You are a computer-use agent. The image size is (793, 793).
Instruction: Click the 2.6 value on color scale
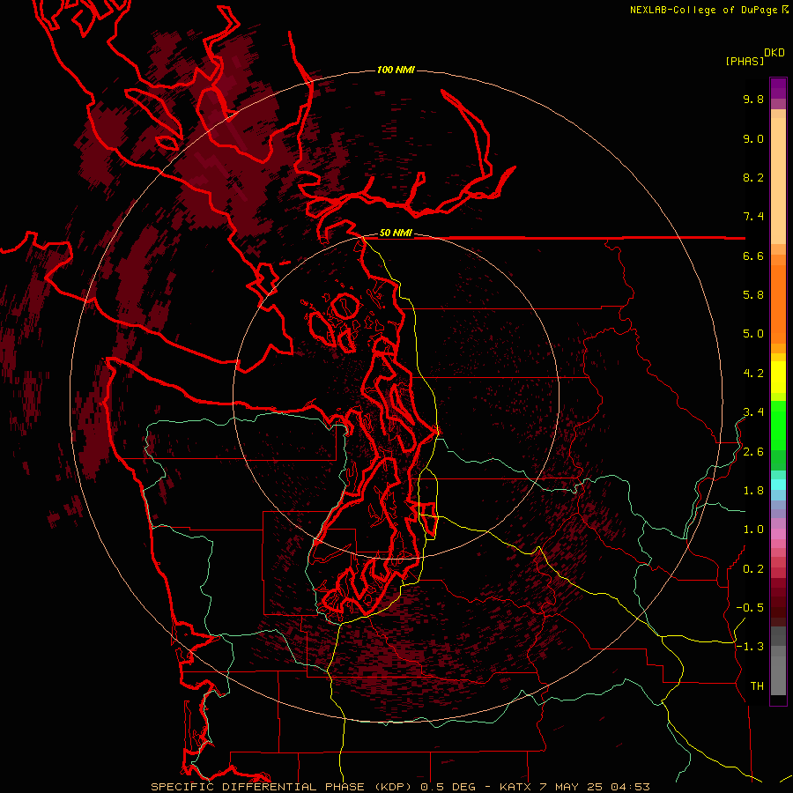[753, 452]
